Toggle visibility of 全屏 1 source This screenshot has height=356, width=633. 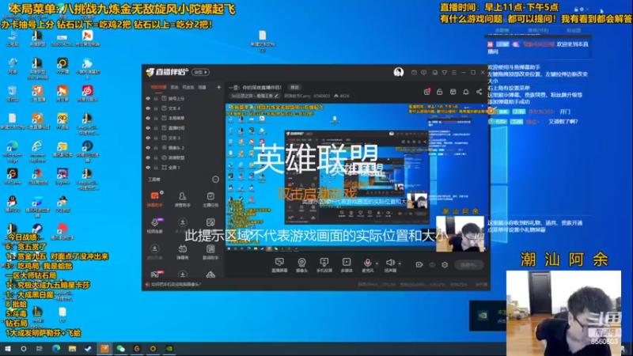click(148, 167)
